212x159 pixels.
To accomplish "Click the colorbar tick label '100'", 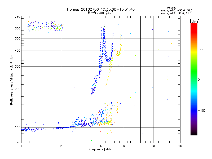I will [201, 49].
